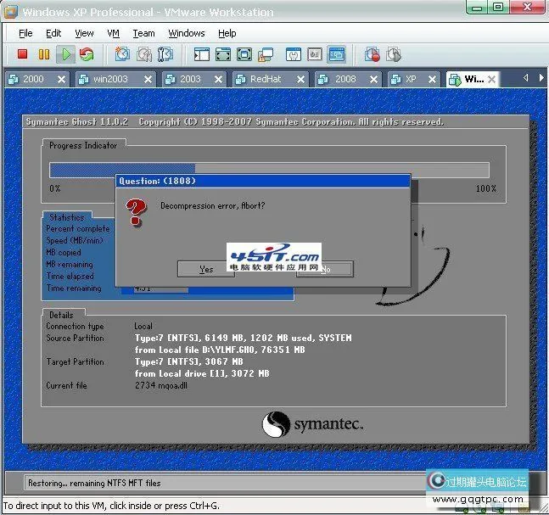The image size is (549, 515).
Task: Click the 'Time remaining' statistics label
Action: (74, 288)
